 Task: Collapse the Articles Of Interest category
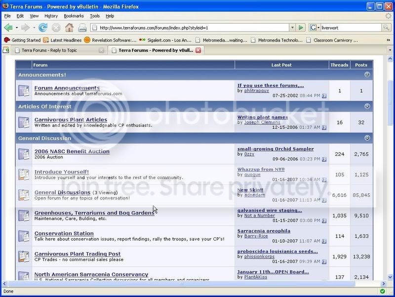367,106
